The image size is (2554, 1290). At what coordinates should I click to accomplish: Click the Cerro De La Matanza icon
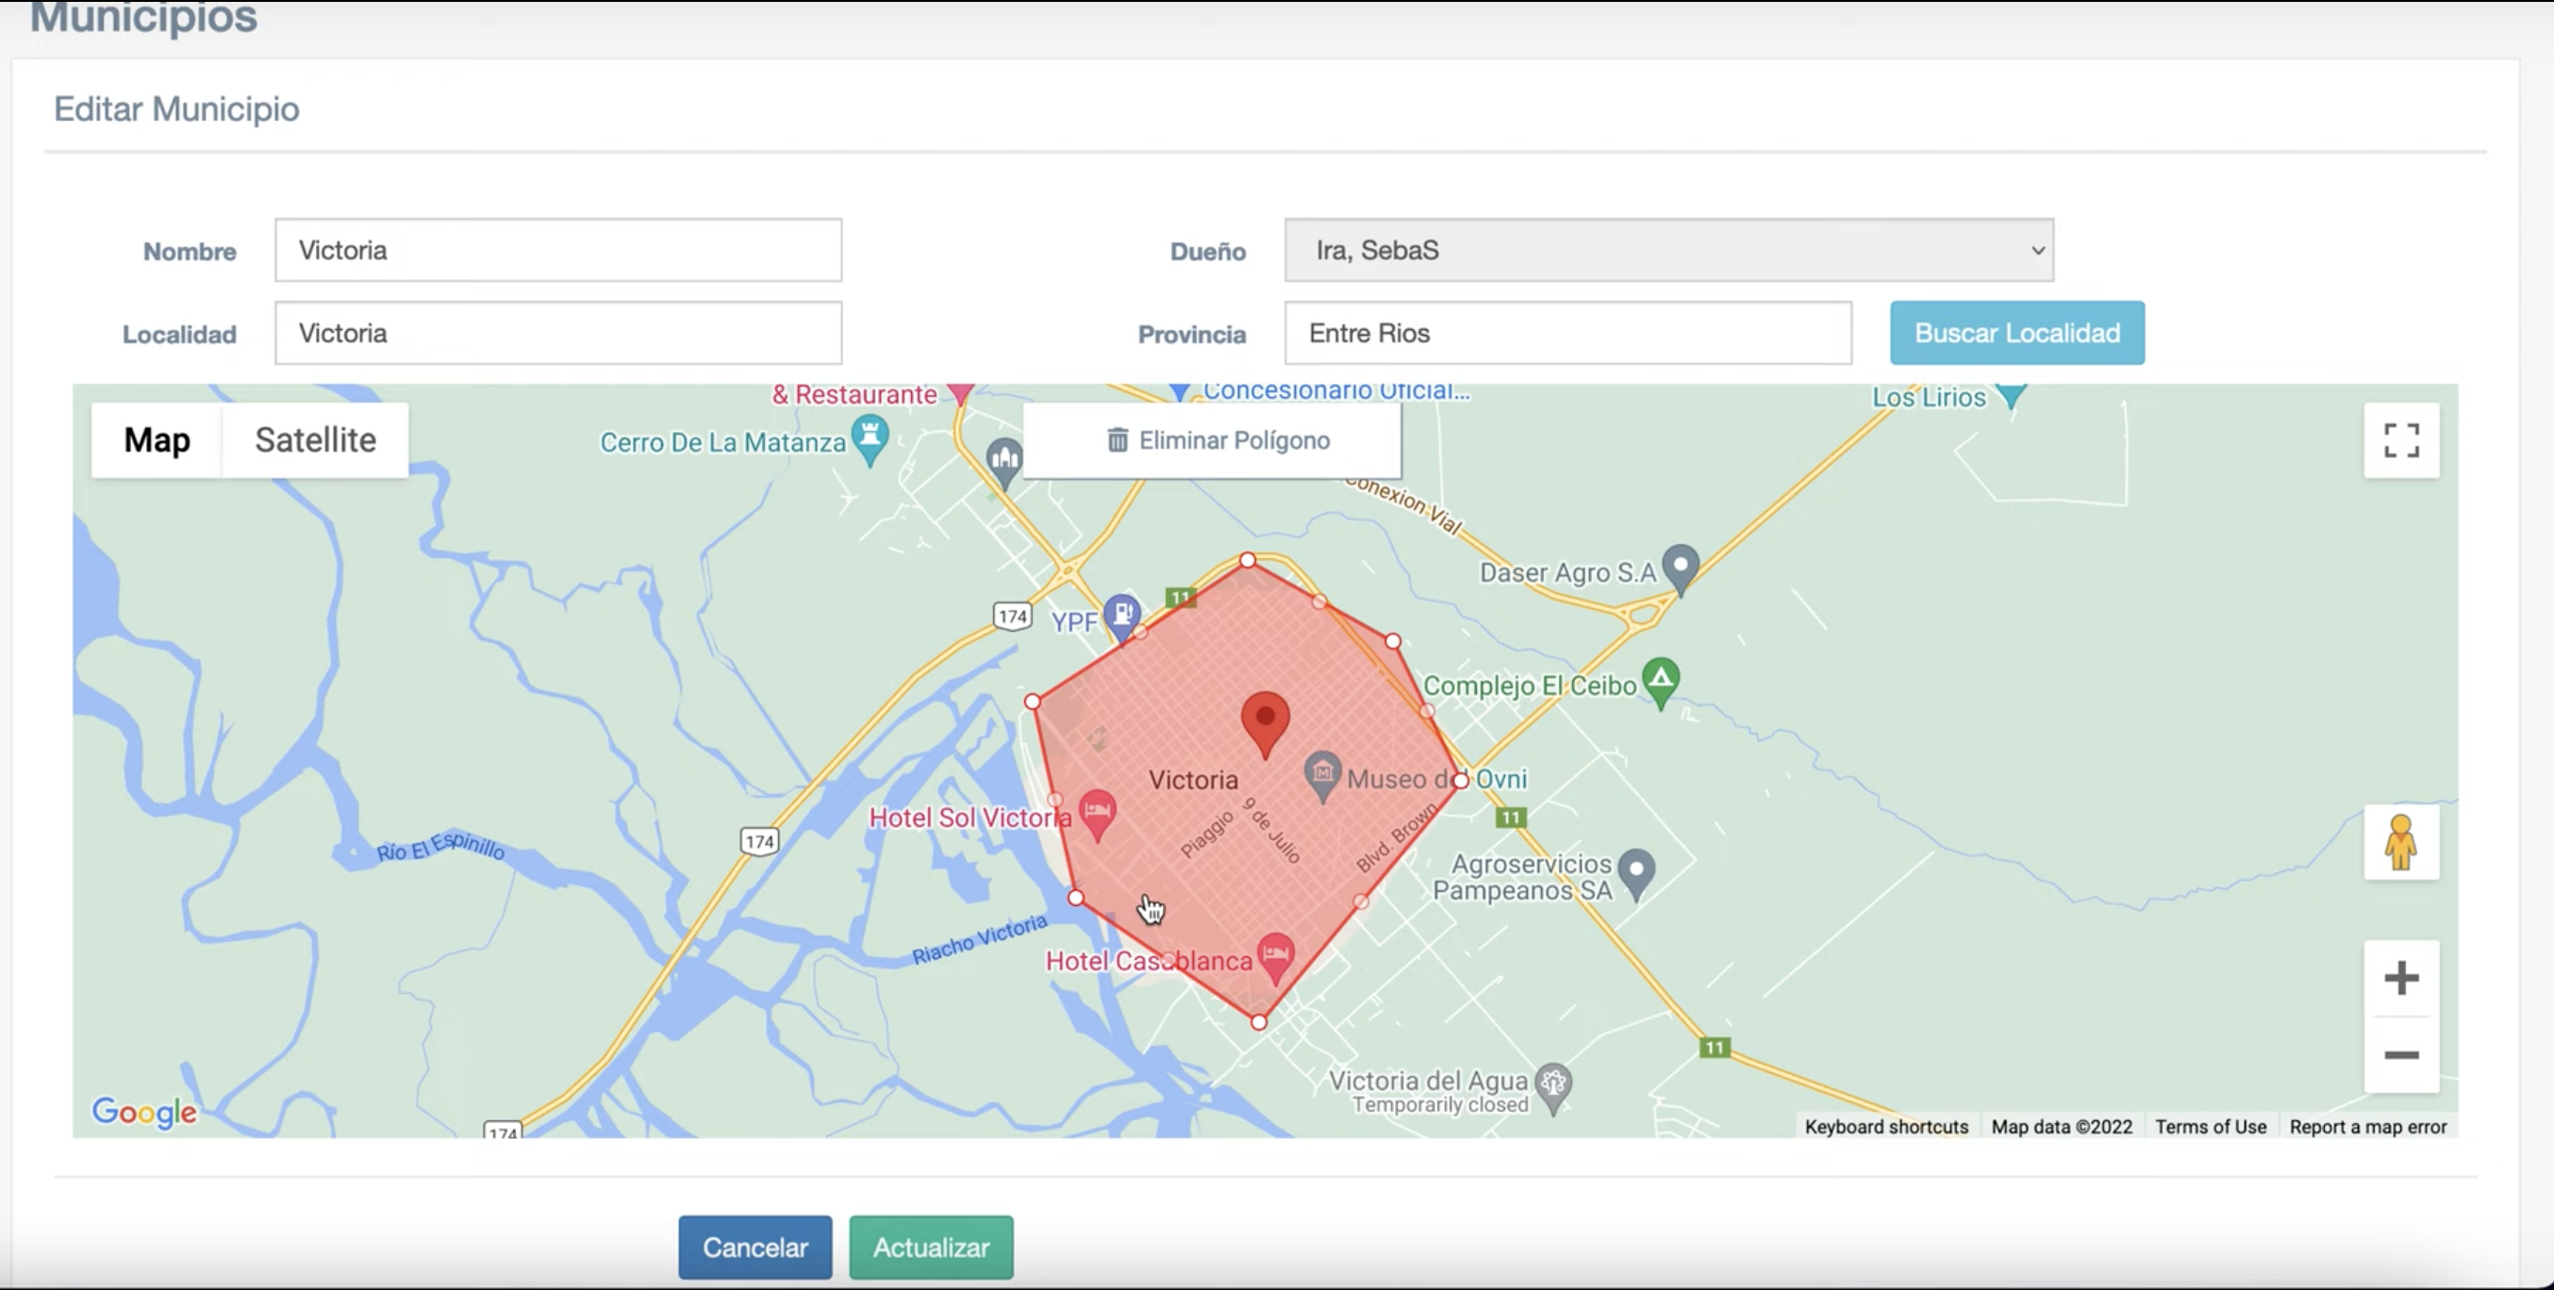coord(870,438)
